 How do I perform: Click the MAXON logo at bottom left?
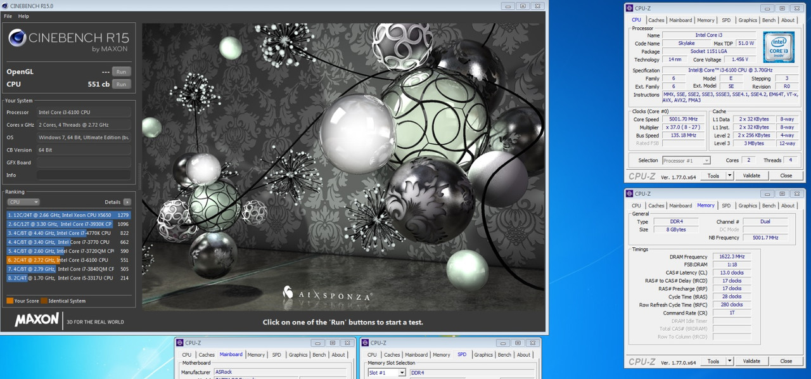37,319
